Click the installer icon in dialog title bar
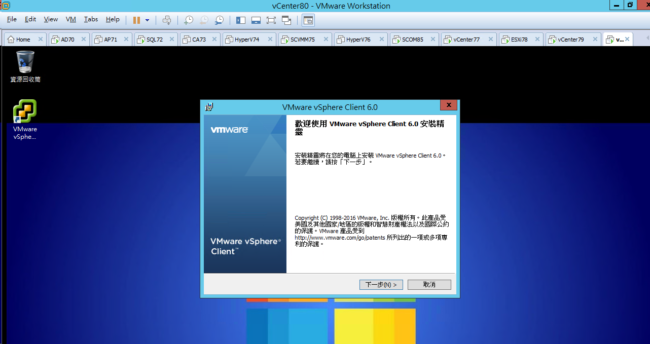Image resolution: width=650 pixels, height=344 pixels. click(x=209, y=107)
